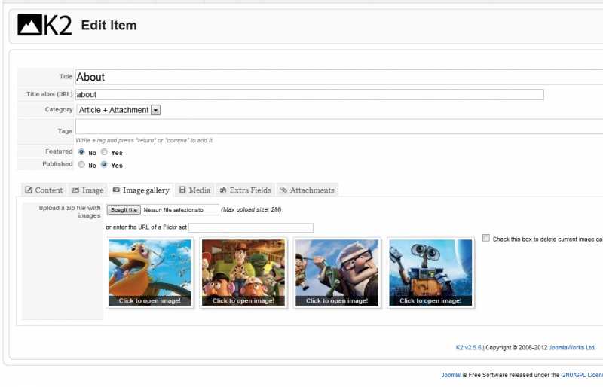The width and height of the screenshot is (603, 387).
Task: Open the Up old man gallery thumbnail
Action: click(337, 273)
